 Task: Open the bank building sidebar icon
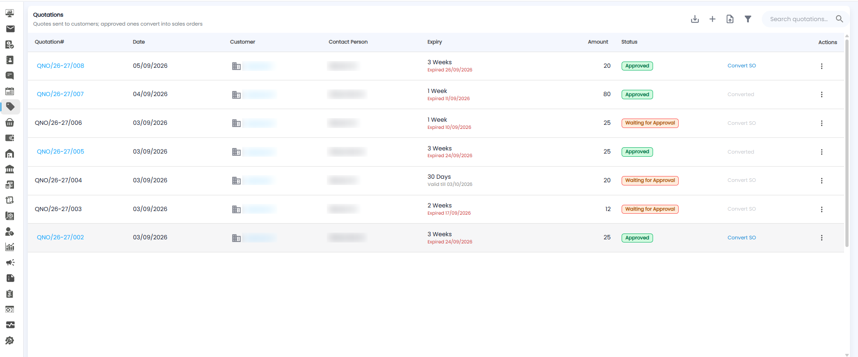click(x=10, y=169)
